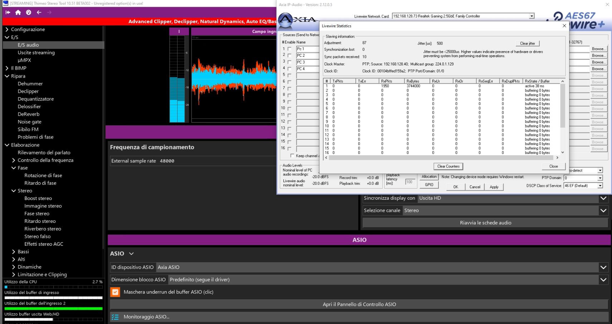Open the DSCP Class of Service dropdown
The image size is (612, 324).
click(600, 186)
